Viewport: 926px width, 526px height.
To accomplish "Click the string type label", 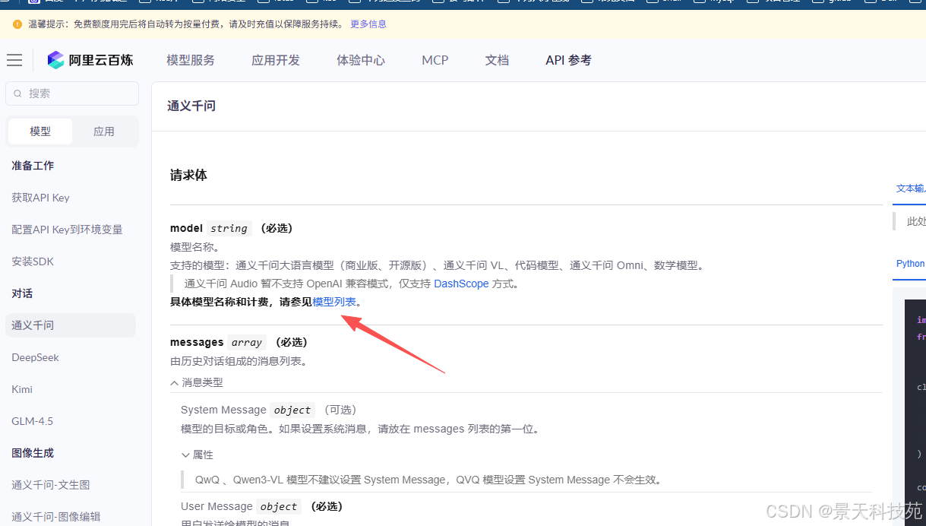I will point(229,228).
